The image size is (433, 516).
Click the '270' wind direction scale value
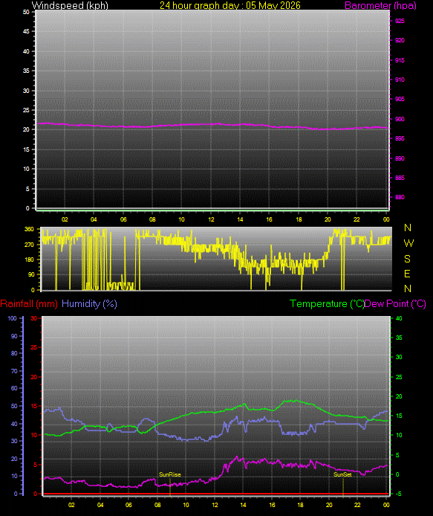29,245
